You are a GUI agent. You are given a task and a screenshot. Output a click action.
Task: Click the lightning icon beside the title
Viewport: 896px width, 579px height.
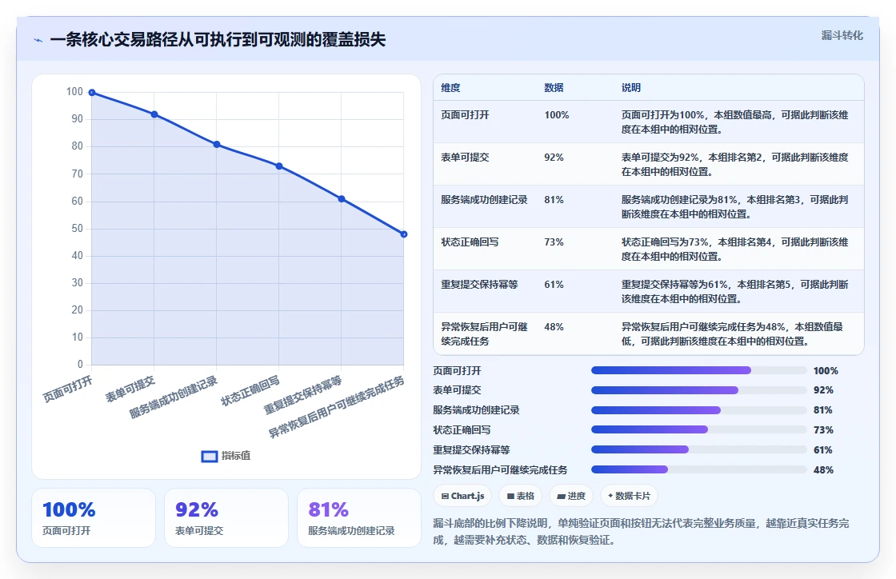(x=38, y=40)
